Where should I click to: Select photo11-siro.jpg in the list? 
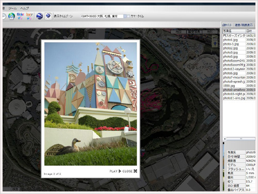(239, 98)
